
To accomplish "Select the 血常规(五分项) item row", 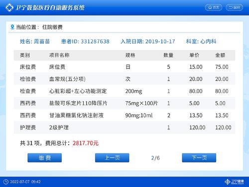I will pos(124,79).
